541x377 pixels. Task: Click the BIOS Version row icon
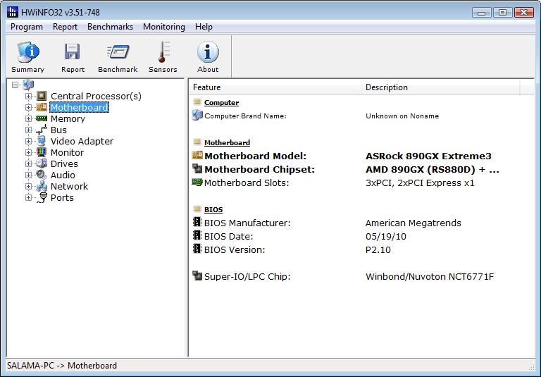[197, 249]
